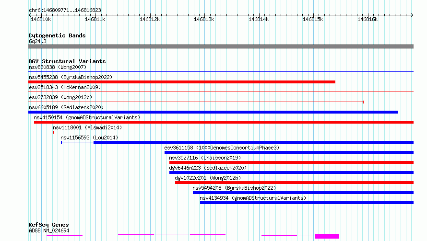The width and height of the screenshot is (427, 241).
Task: Select the 6q24.3 cytogenetic band bar
Action: pyautogui.click(x=221, y=46)
